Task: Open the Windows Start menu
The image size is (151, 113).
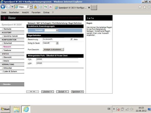Action: [5, 109]
